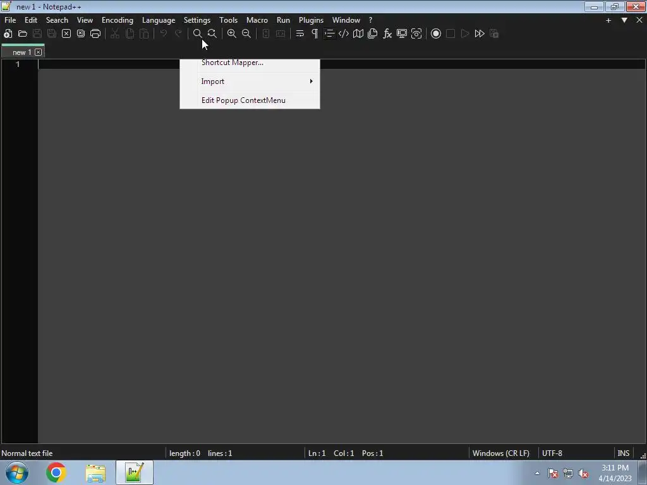Toggle the Show Indent Guide icon
This screenshot has width=647, height=485.
[329, 34]
